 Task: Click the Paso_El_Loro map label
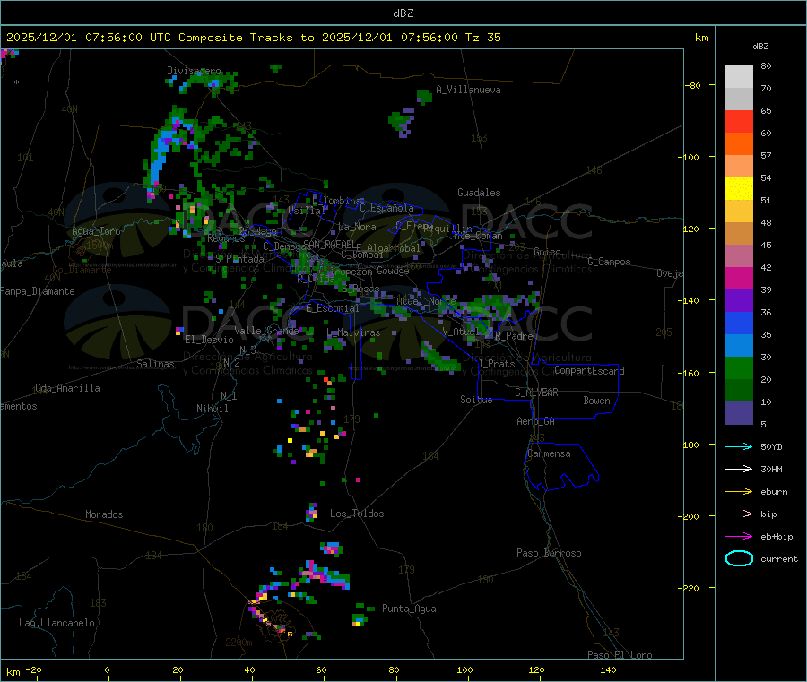coord(620,655)
